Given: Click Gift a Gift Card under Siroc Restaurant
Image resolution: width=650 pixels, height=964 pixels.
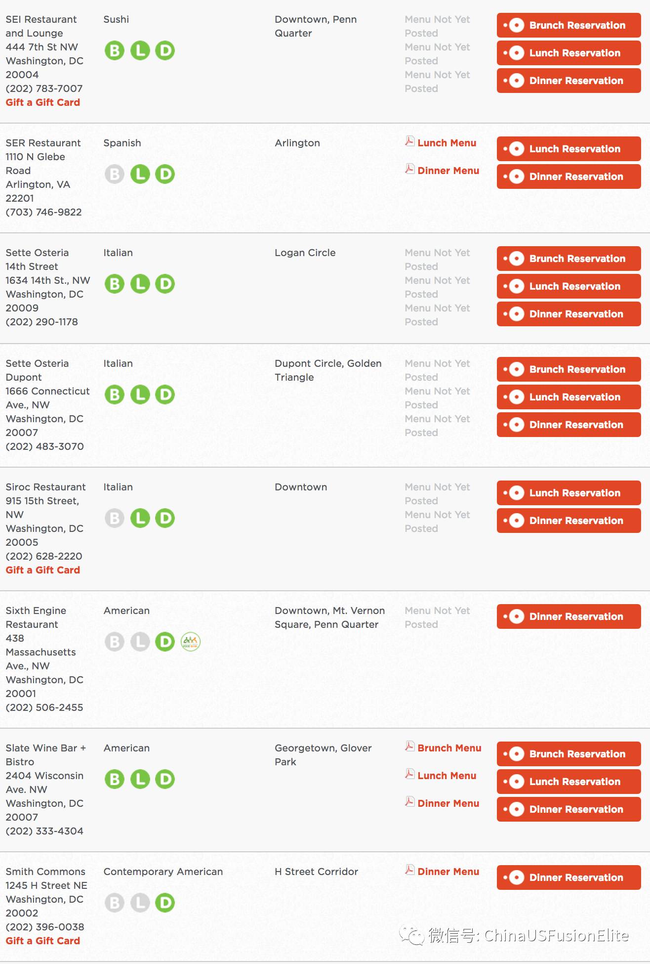Looking at the screenshot, I should pos(43,570).
